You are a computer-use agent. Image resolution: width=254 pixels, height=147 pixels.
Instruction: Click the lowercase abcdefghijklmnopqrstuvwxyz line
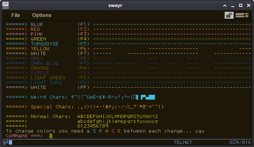(118, 121)
